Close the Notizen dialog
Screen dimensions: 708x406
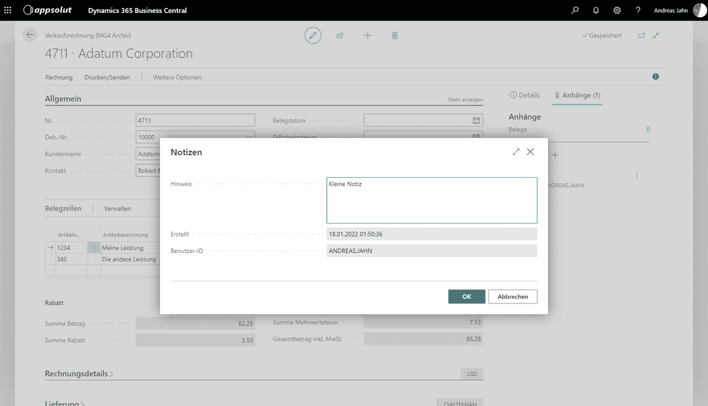(x=530, y=152)
